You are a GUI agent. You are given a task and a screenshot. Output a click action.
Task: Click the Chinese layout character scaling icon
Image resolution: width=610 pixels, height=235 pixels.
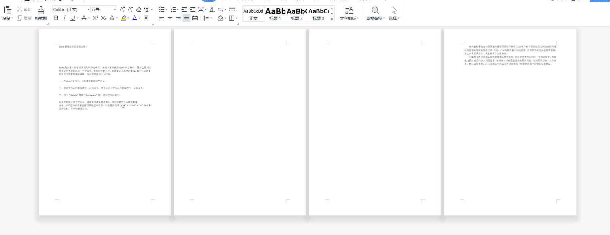click(201, 9)
